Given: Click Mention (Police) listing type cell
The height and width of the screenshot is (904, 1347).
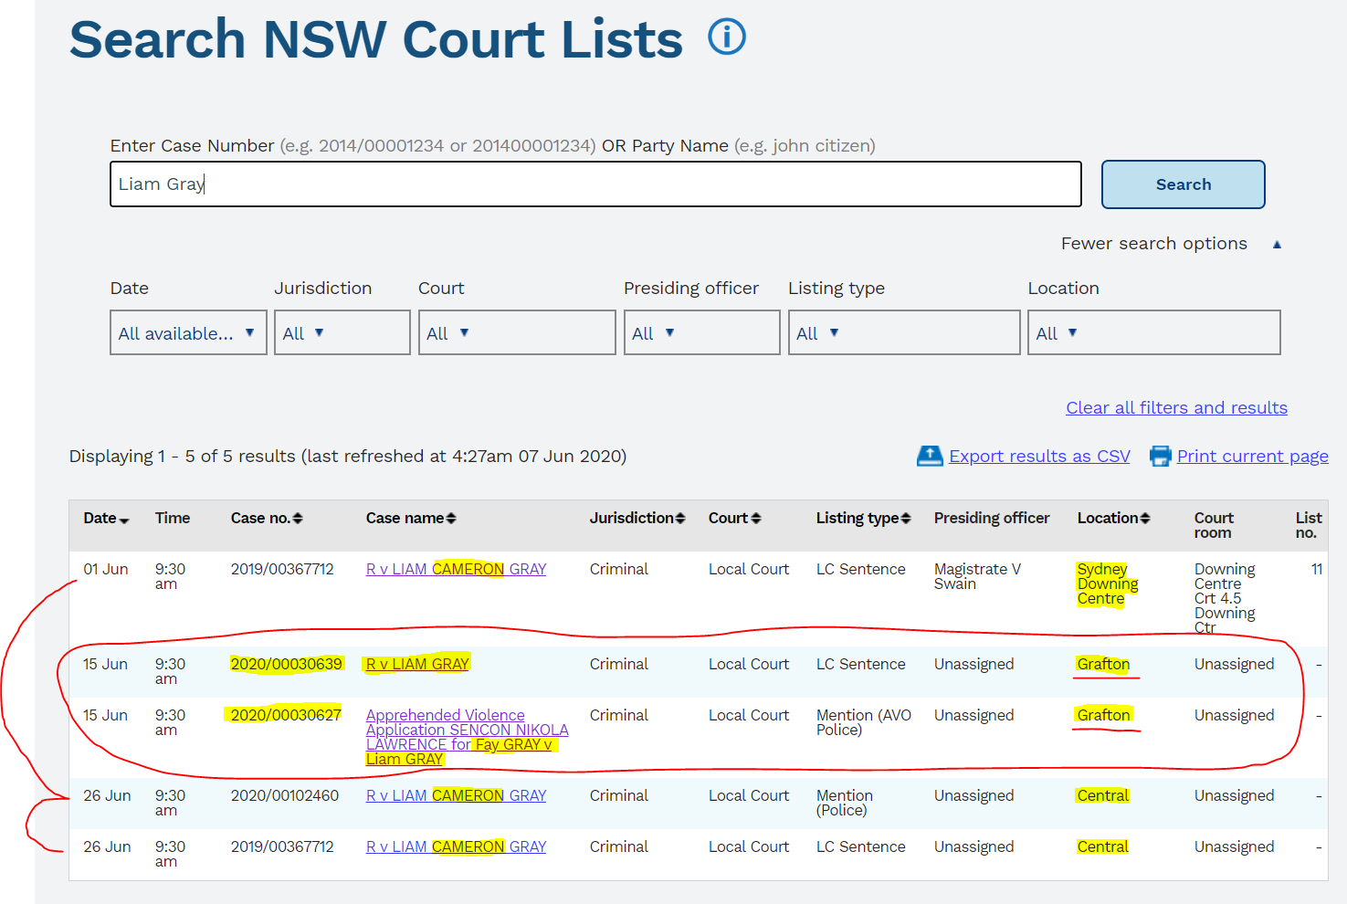Looking at the screenshot, I should point(845,804).
